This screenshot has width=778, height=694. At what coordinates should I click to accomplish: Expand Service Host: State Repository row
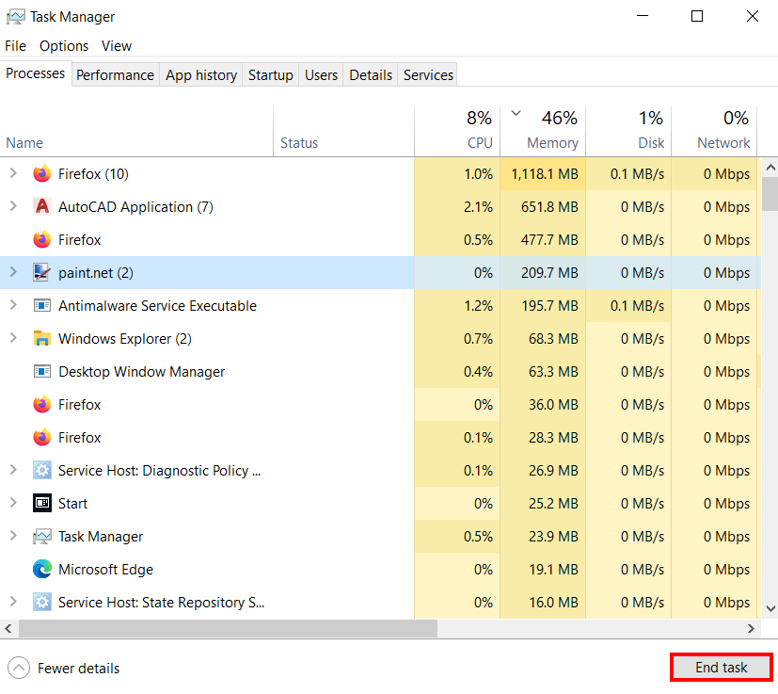pos(13,602)
